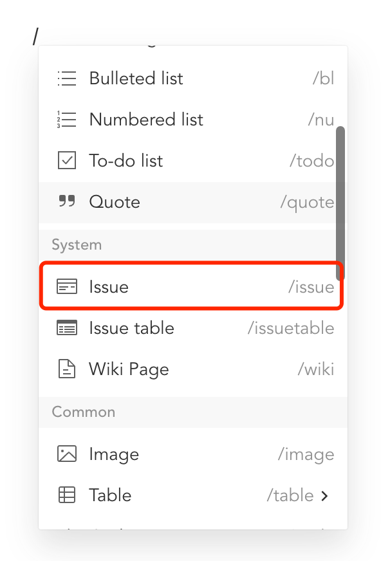Select the Issue table label
Viewport: 390px width, 561px height.
coord(132,328)
